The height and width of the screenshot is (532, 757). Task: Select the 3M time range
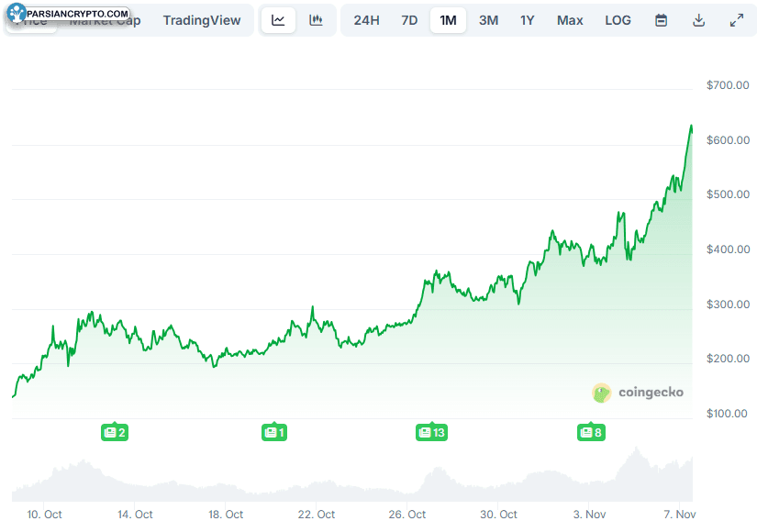(488, 20)
